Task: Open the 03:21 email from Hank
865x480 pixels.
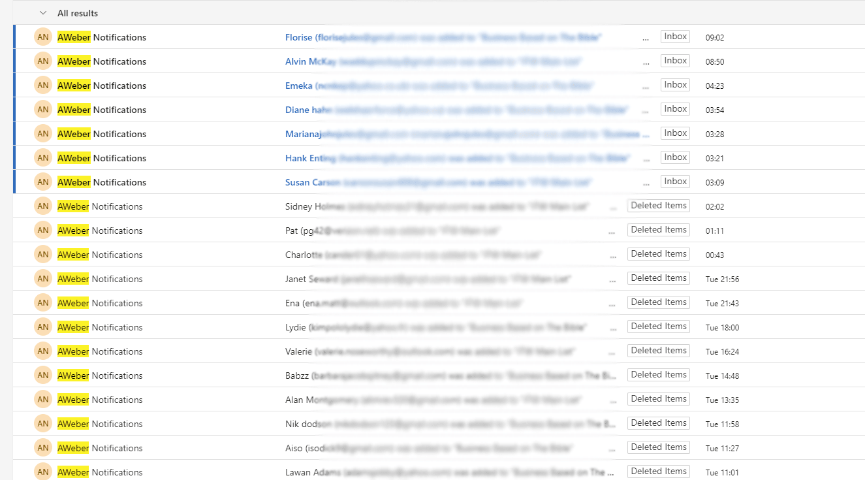Action: [x=439, y=158]
